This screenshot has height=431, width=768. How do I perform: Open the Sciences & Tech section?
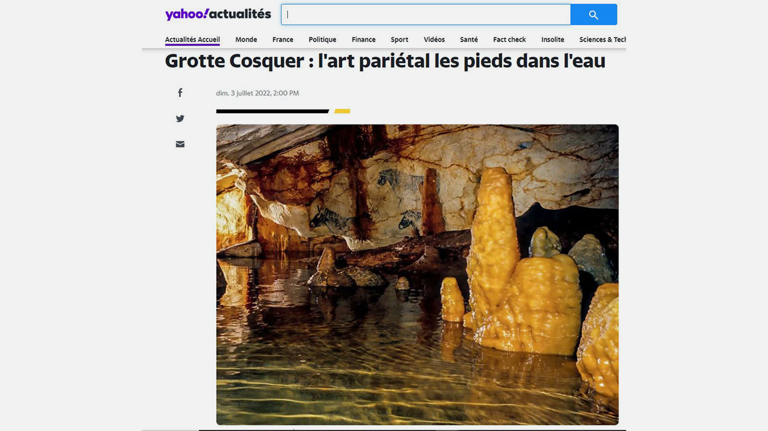(603, 40)
